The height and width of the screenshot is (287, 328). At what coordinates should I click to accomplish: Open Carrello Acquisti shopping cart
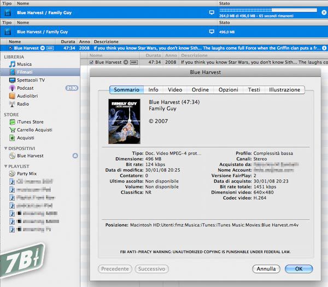pos(34,130)
